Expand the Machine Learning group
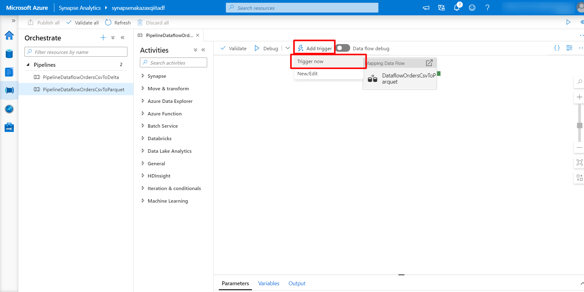The image size is (584, 292). (143, 201)
